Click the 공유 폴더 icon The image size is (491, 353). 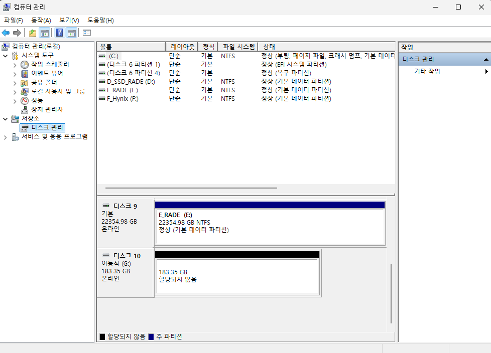tap(24, 83)
